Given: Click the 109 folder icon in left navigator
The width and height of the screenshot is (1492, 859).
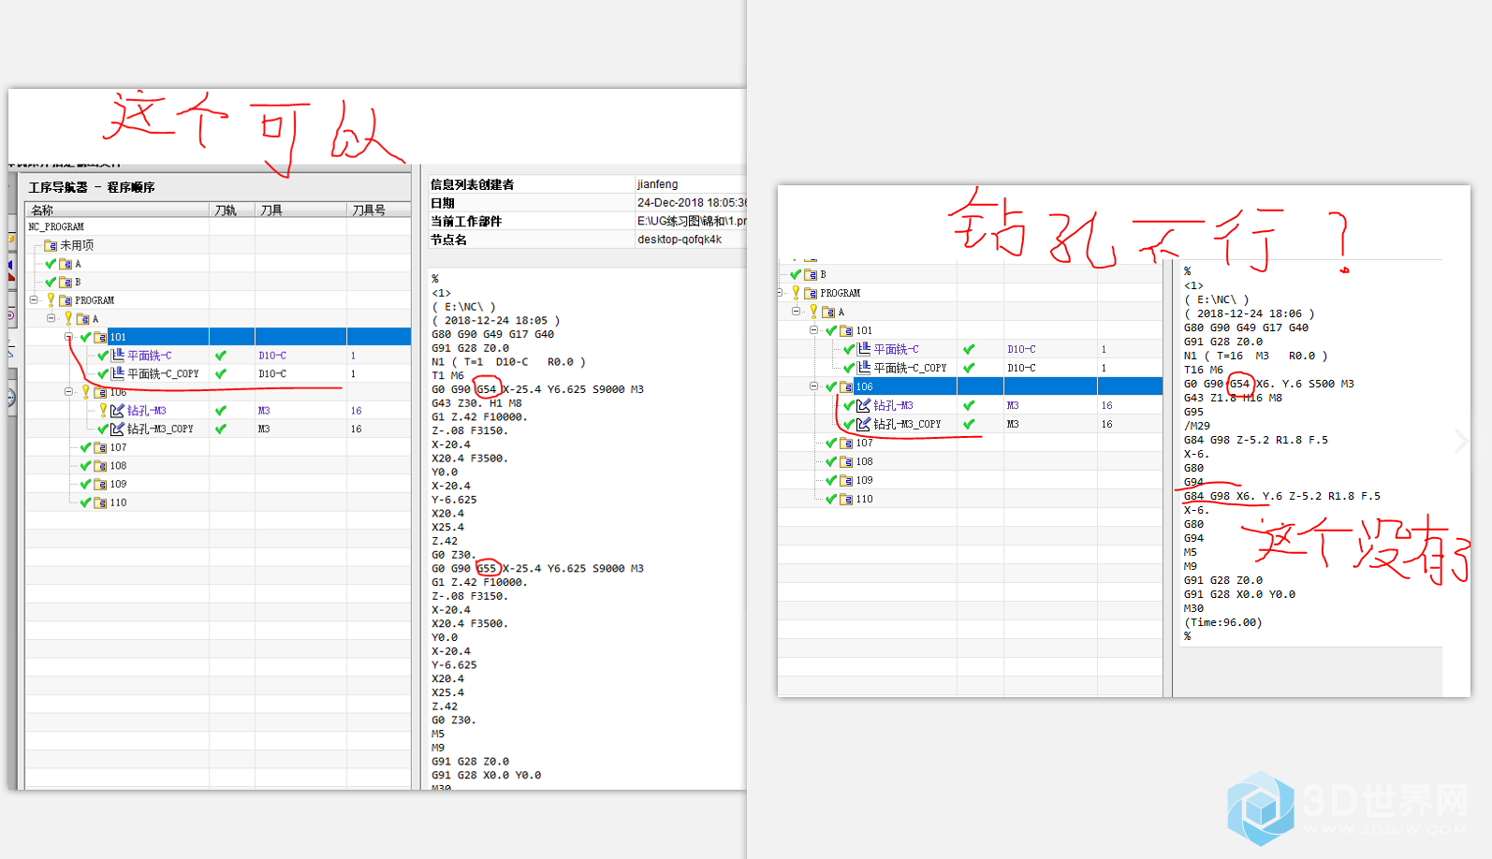Looking at the screenshot, I should [100, 484].
